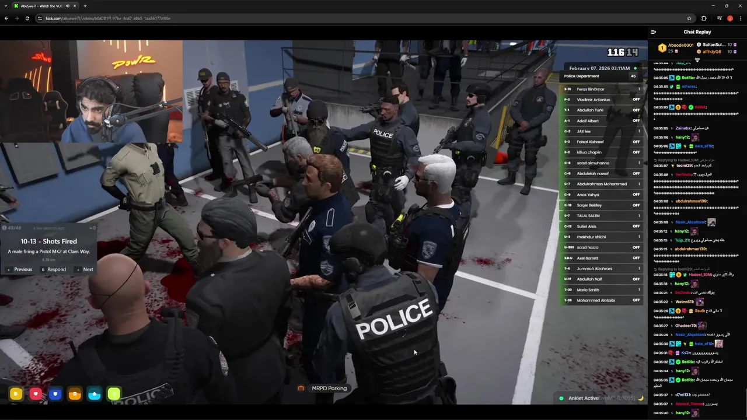
Task: Open chat user d7ml131 profile
Action: coord(683,395)
